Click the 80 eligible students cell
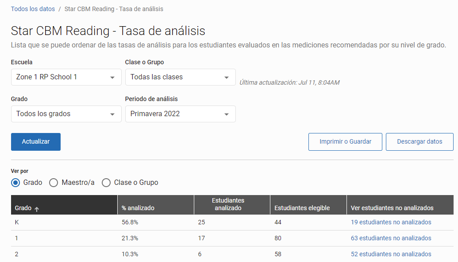 coord(278,238)
